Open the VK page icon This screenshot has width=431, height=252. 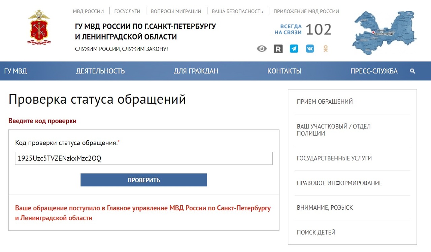[310, 49]
